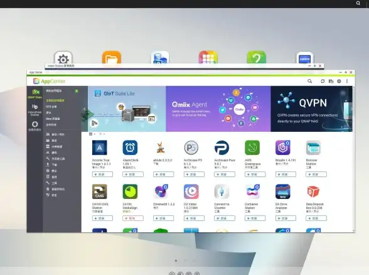Select the highlighted All Apps sidebar entry
Screen dimensions: 369x275
(x=55, y=100)
